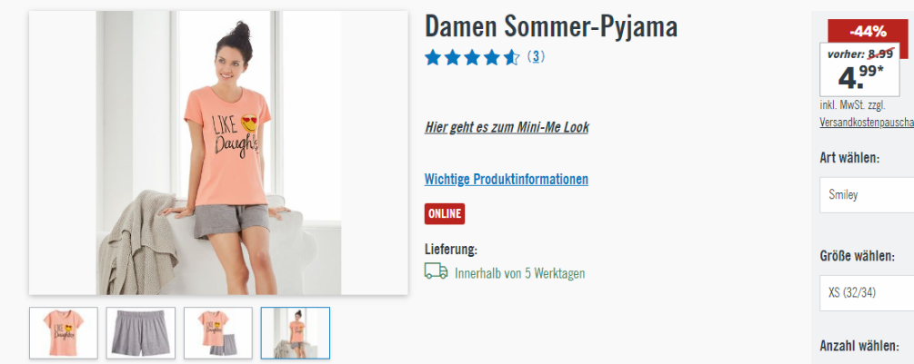Screen dimensions: 914x364
Task: Click the first blue rating star
Action: tap(433, 57)
